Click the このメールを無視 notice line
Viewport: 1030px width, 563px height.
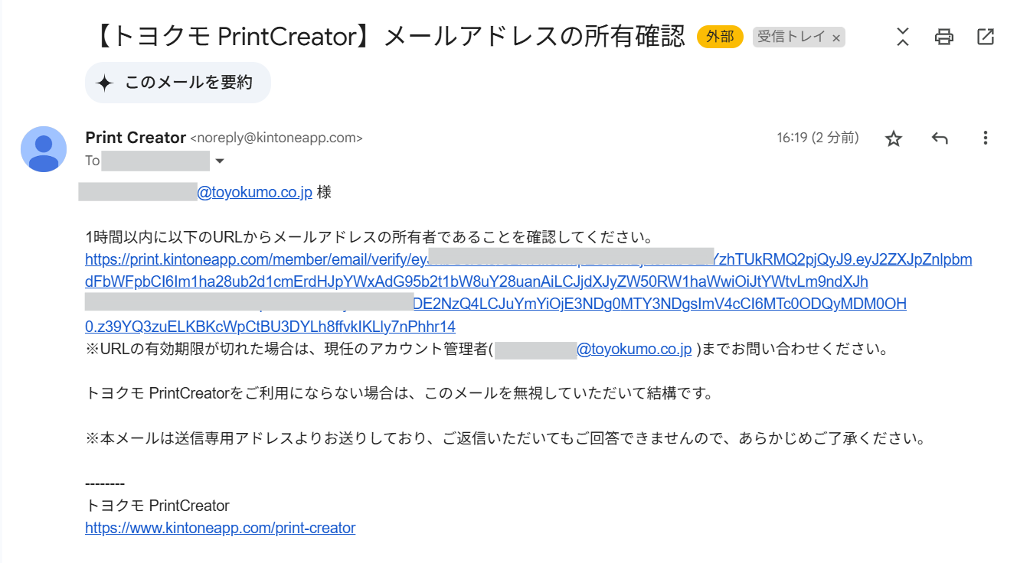point(399,394)
